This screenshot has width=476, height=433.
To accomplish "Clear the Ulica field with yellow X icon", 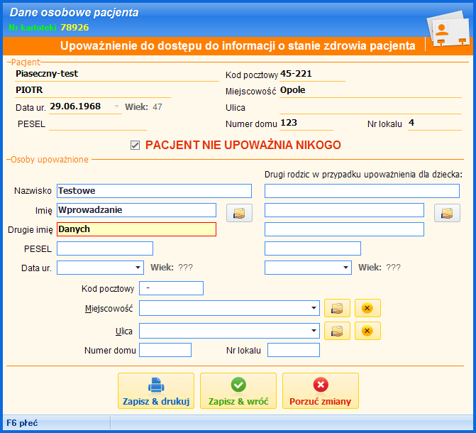I will pos(367,331).
